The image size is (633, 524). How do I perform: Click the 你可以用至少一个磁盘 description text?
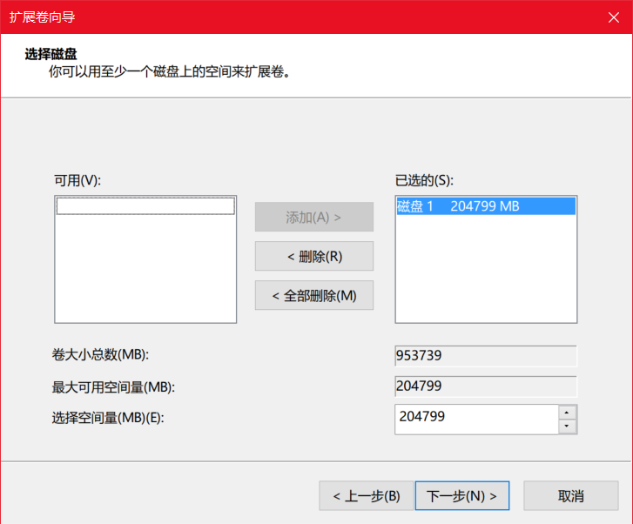click(x=170, y=71)
